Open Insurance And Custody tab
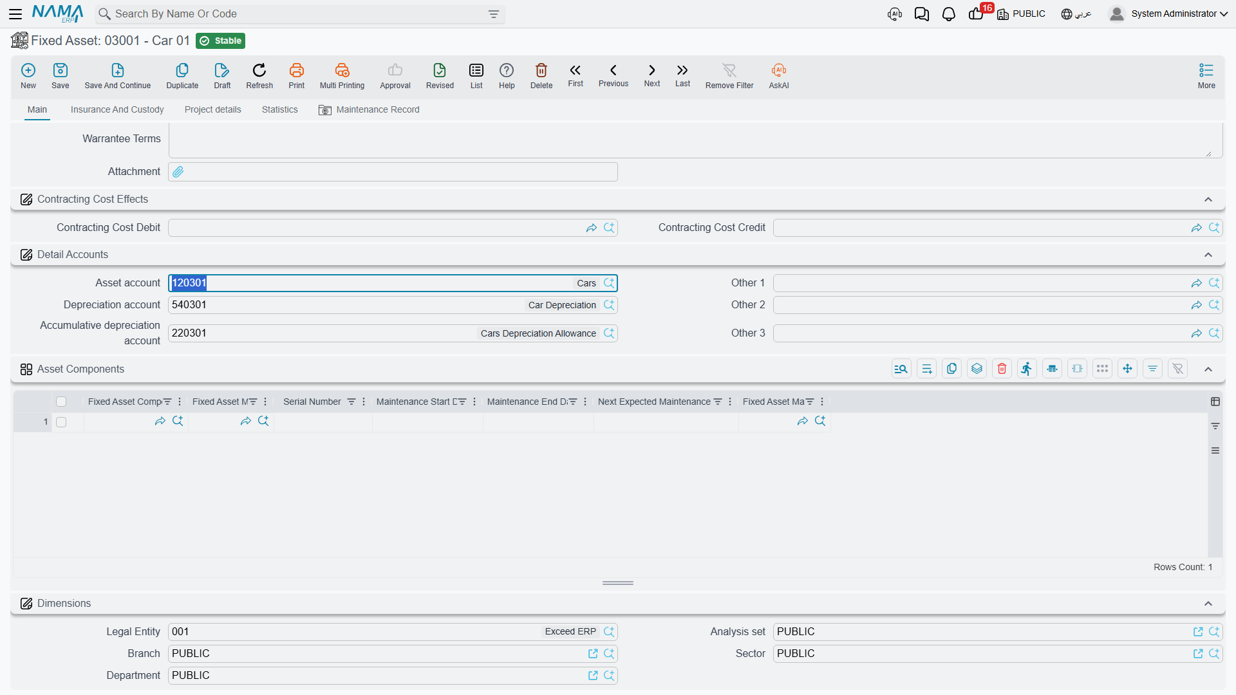The width and height of the screenshot is (1236, 695). click(117, 109)
